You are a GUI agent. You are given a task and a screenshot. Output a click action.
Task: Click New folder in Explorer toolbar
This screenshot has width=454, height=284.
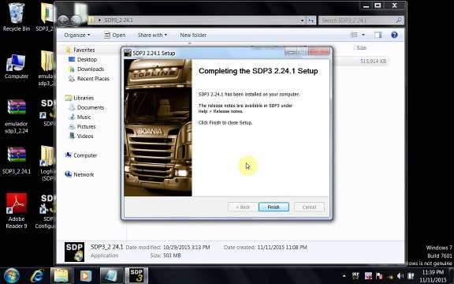[x=193, y=35]
